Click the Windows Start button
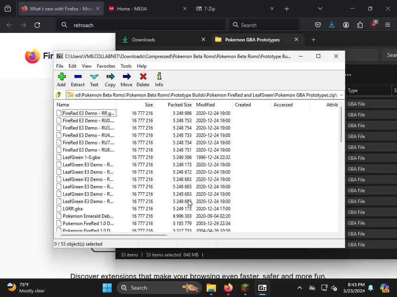 coord(107,288)
